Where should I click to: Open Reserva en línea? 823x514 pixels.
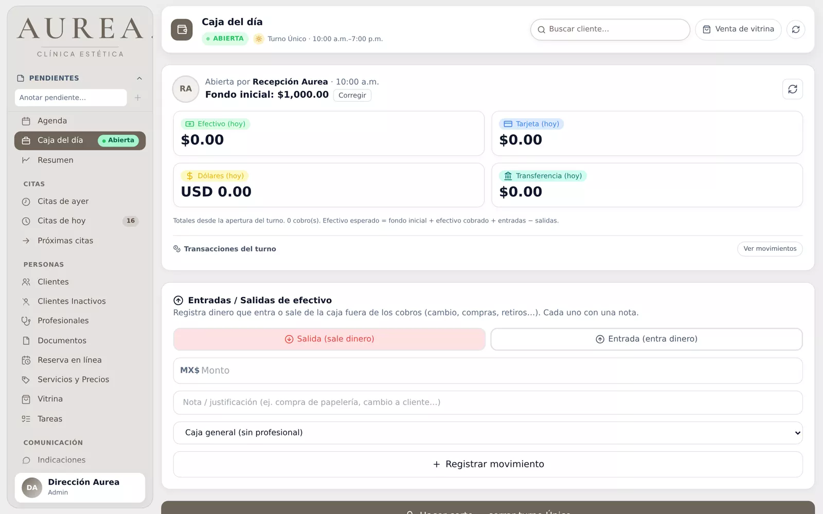pyautogui.click(x=80, y=360)
